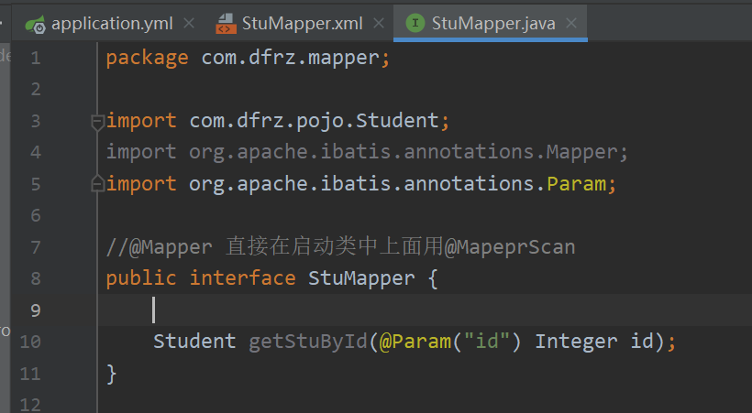The image size is (752, 413).
Task: Click the XML file icon on StuMapper.xml tab
Action: point(226,24)
